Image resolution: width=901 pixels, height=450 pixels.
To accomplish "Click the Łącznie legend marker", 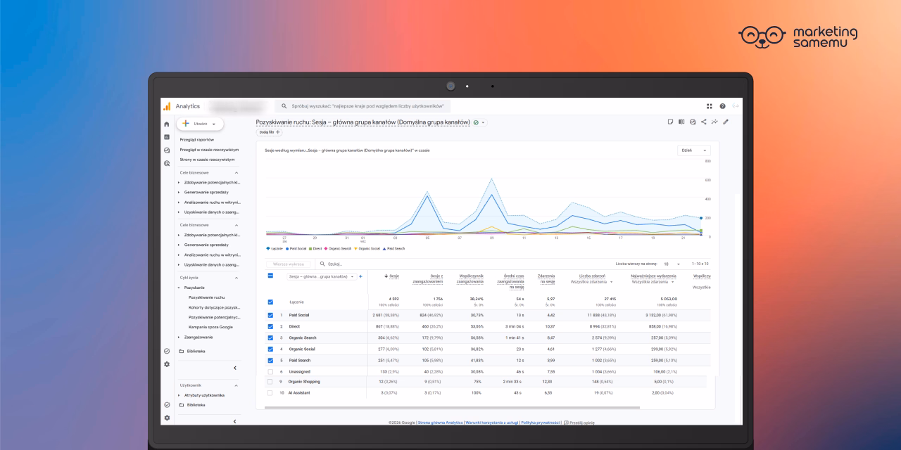I will tap(268, 248).
